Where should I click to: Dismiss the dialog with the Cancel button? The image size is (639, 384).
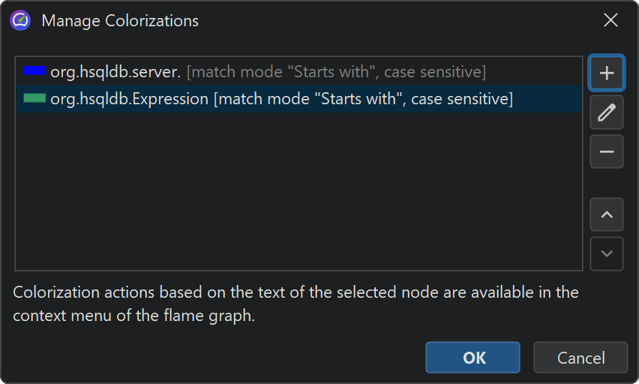[580, 358]
